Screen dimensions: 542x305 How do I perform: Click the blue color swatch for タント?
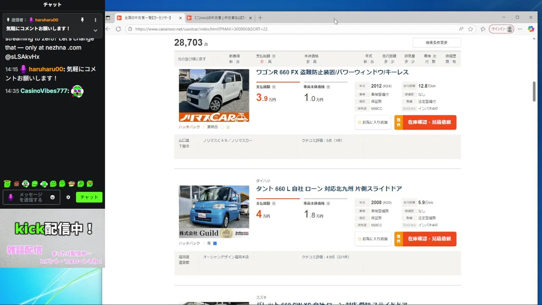pos(215,244)
